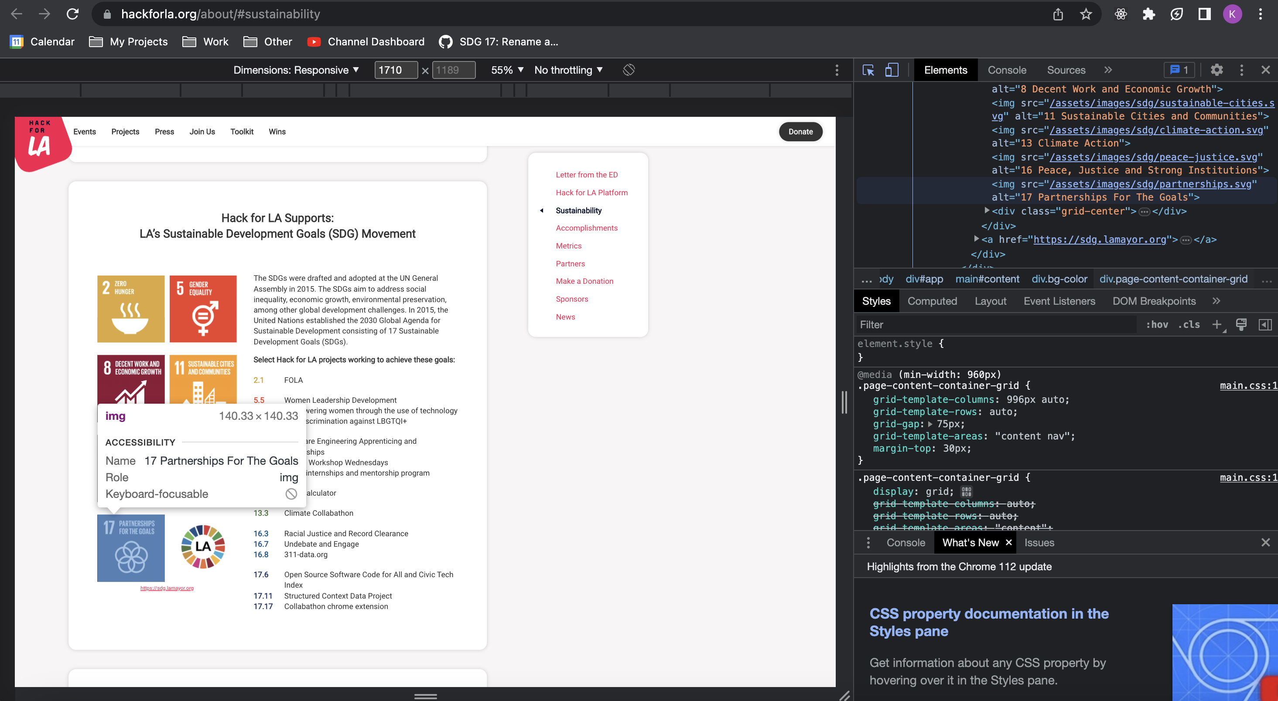Open the Accomplishments sidebar link
This screenshot has width=1278, height=701.
586,228
